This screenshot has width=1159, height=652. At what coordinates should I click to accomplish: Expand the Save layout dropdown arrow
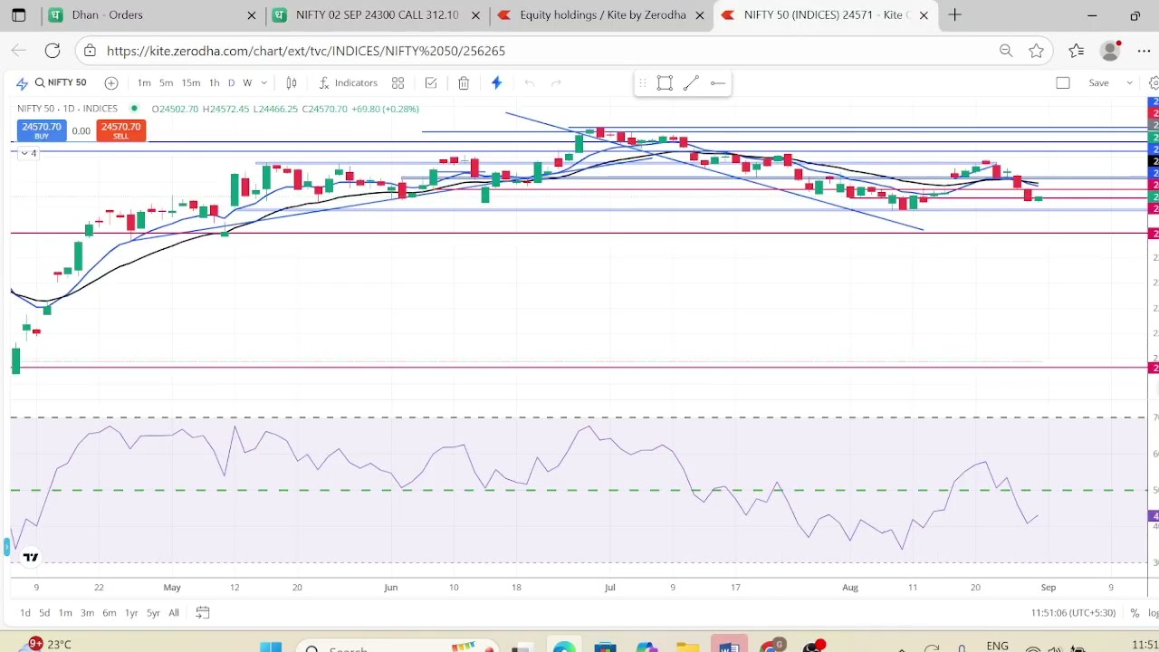1129,83
